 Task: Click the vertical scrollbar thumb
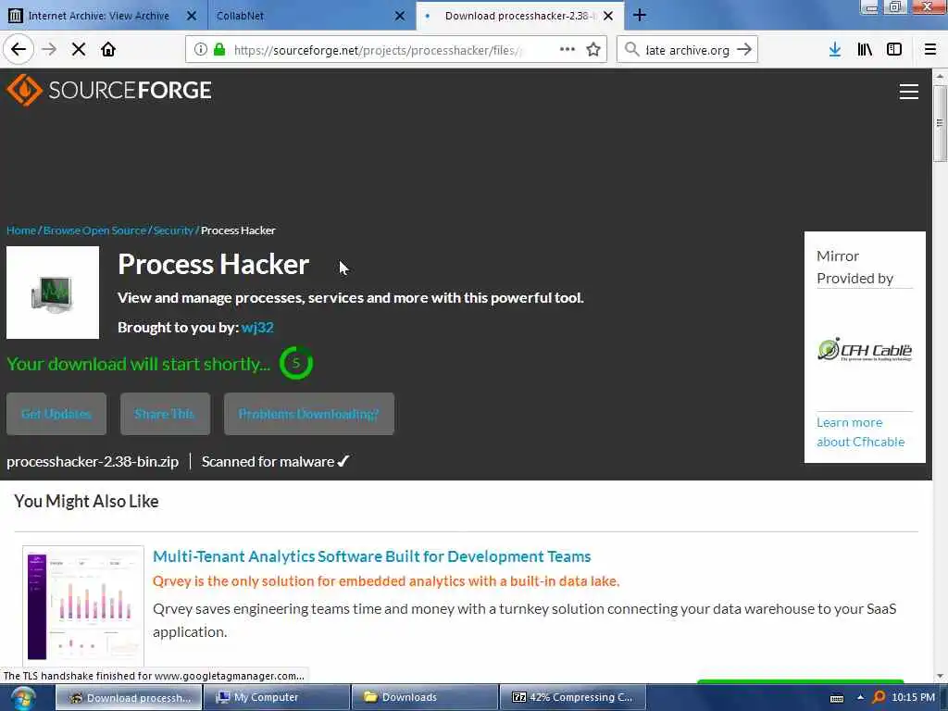(940, 123)
